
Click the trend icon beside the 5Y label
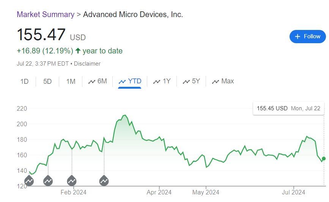(186, 81)
